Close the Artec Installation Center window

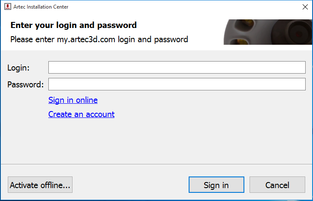point(305,7)
